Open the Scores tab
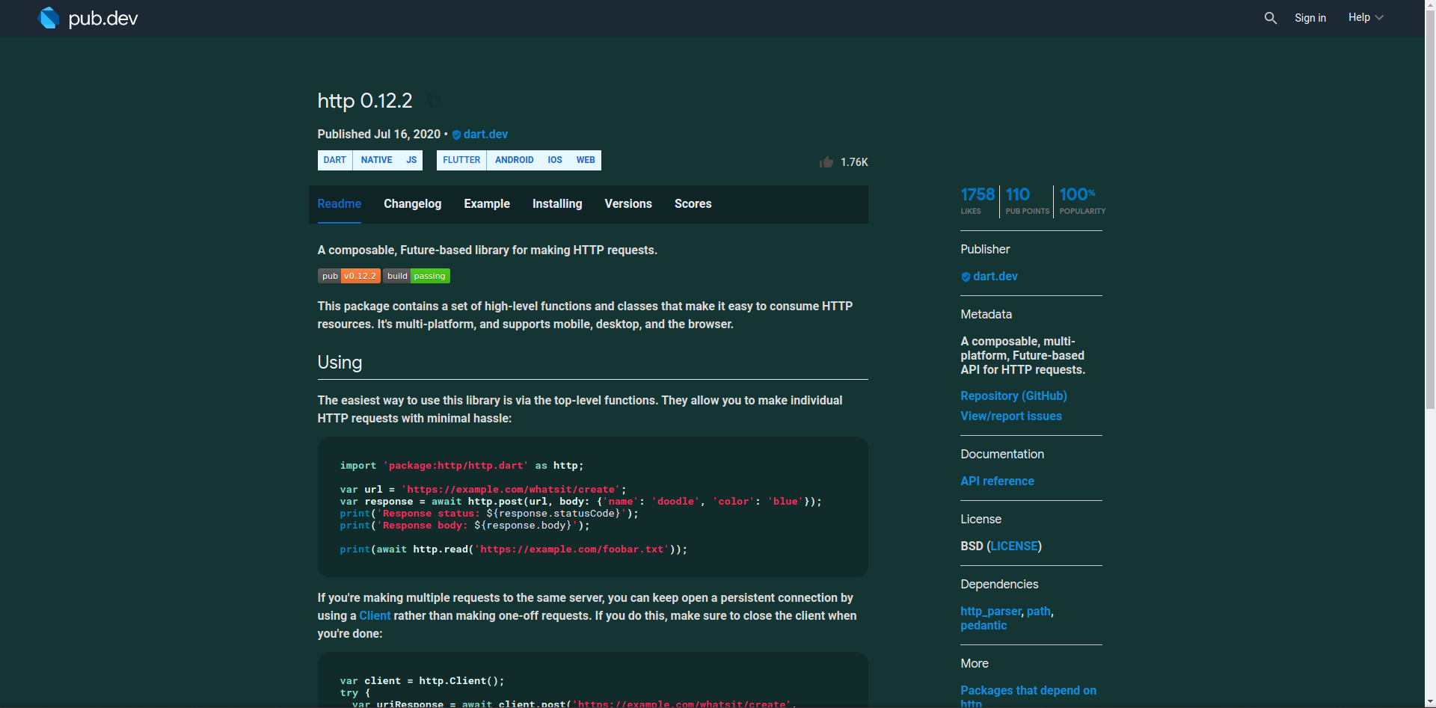The image size is (1436, 708). tap(693, 204)
